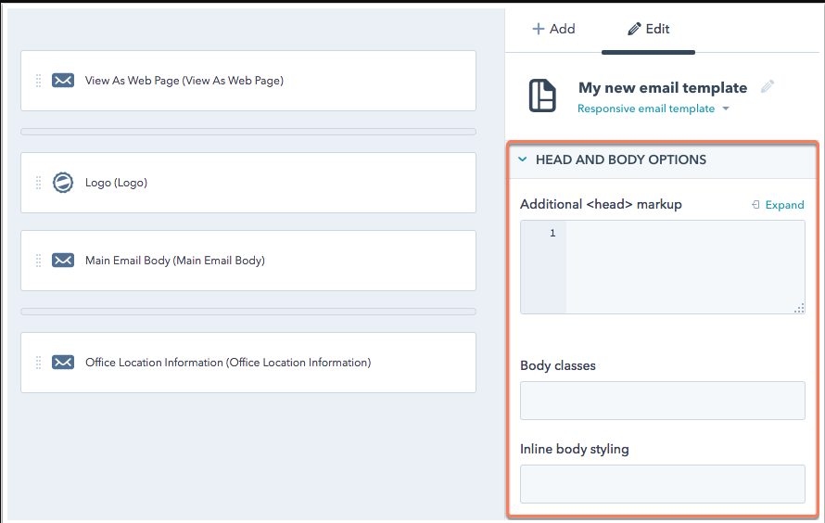Image resolution: width=825 pixels, height=523 pixels.
Task: Click envelope icon on View As Web Page
Action: 63,81
